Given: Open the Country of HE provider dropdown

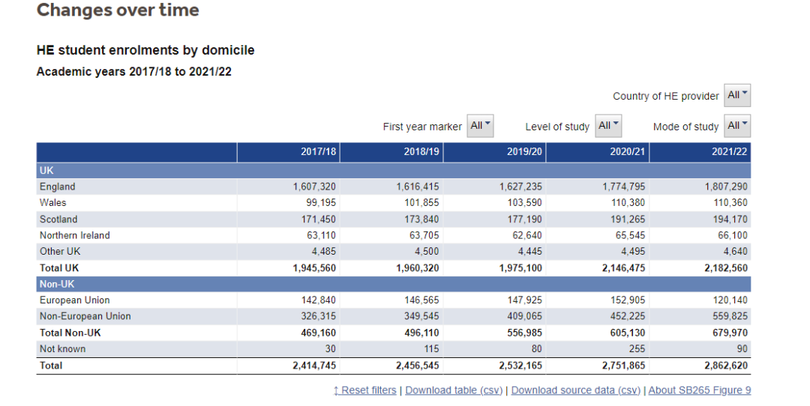Looking at the screenshot, I should (x=736, y=96).
